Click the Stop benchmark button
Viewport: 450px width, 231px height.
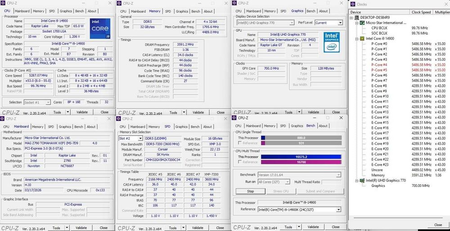click(x=250, y=191)
